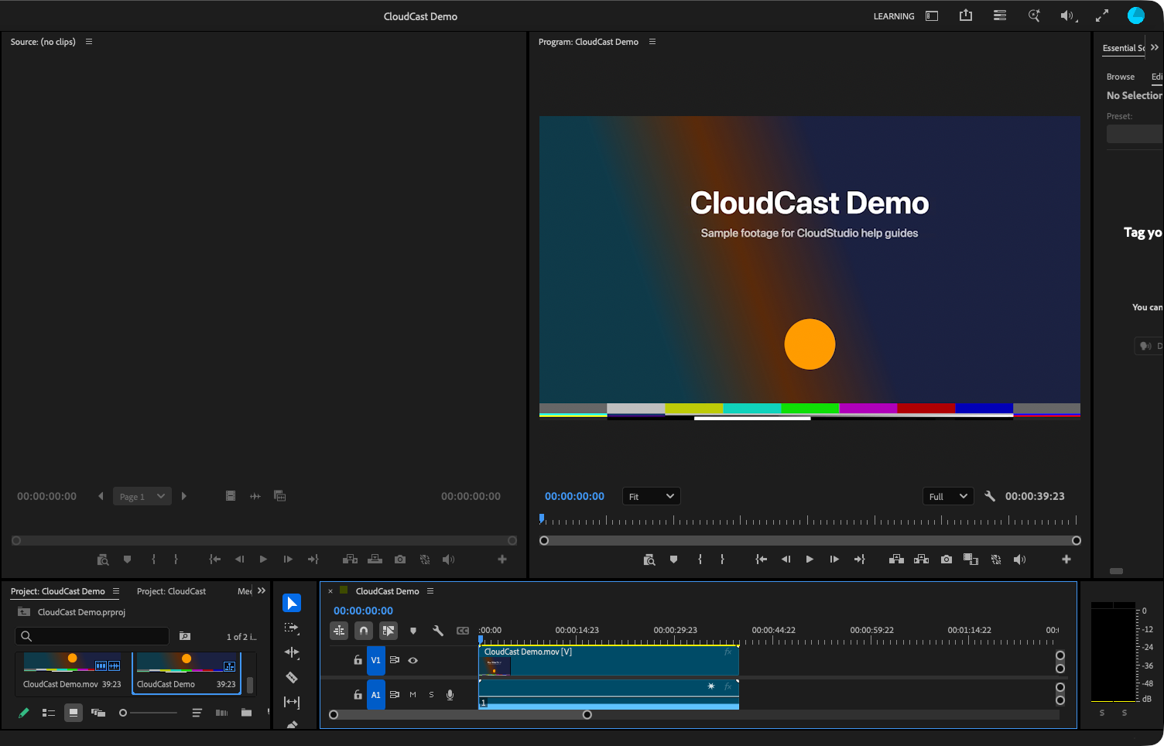Open the Browse tab in Essential Sound

pos(1121,77)
